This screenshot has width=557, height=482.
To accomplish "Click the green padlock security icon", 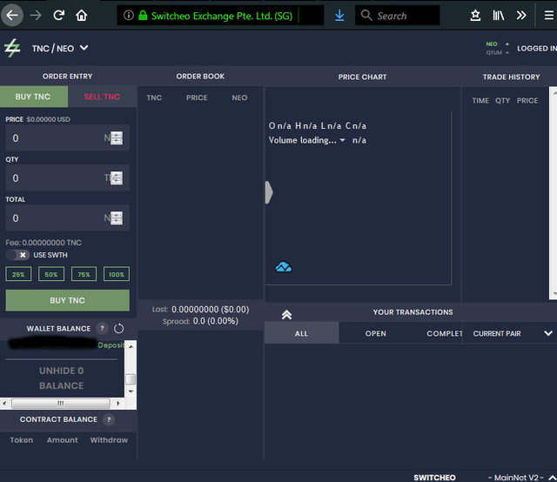I will tap(143, 16).
